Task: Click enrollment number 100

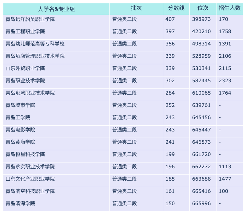Action: click(x=224, y=191)
